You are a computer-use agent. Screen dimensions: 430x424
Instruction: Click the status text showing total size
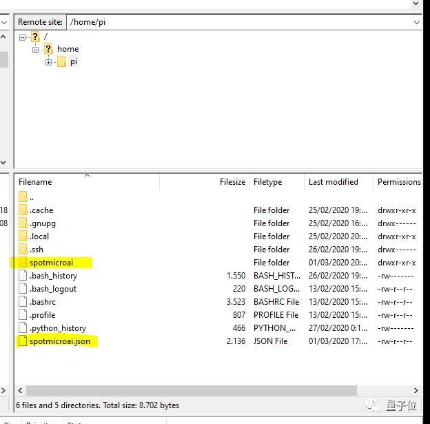tap(97, 405)
